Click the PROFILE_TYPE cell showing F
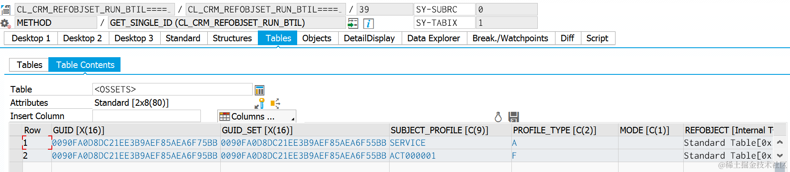 point(565,156)
